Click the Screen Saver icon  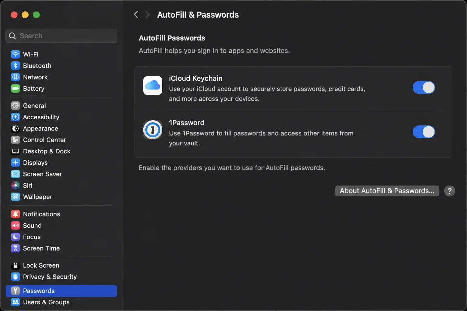click(x=16, y=174)
